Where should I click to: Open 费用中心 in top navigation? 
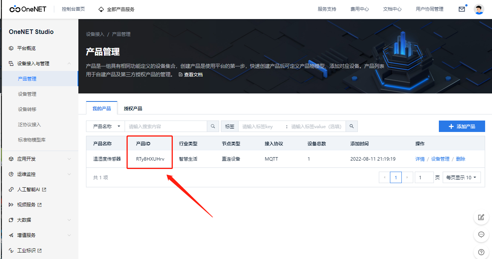pos(360,9)
